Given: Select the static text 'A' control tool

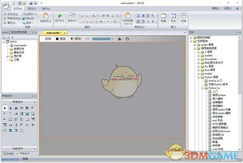Looking at the screenshot, I should [11, 108].
